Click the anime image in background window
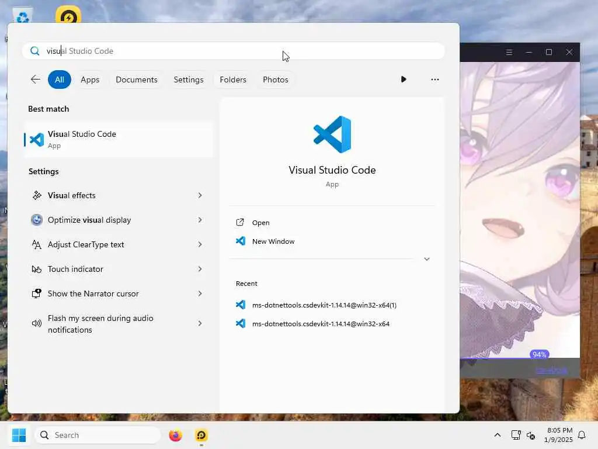 coord(520,210)
